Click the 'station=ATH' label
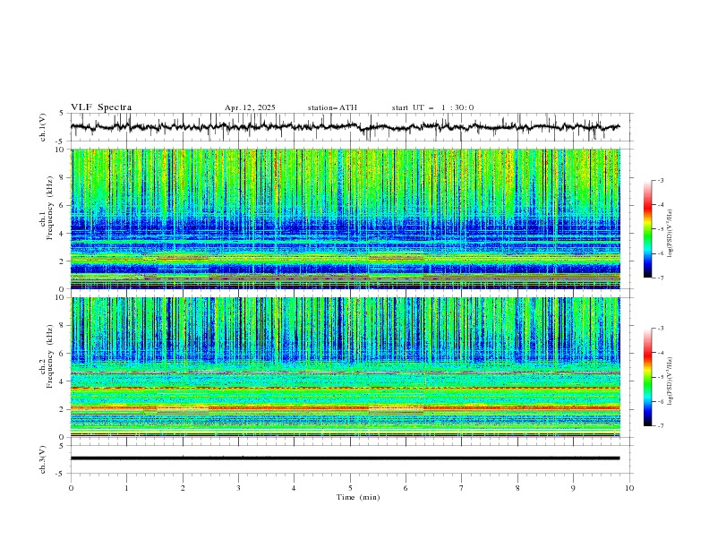 pyautogui.click(x=332, y=107)
